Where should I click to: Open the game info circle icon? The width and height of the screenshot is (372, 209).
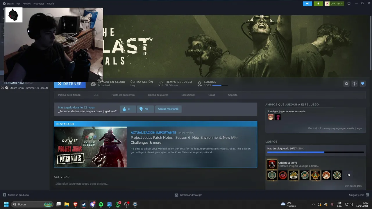[x=355, y=84]
